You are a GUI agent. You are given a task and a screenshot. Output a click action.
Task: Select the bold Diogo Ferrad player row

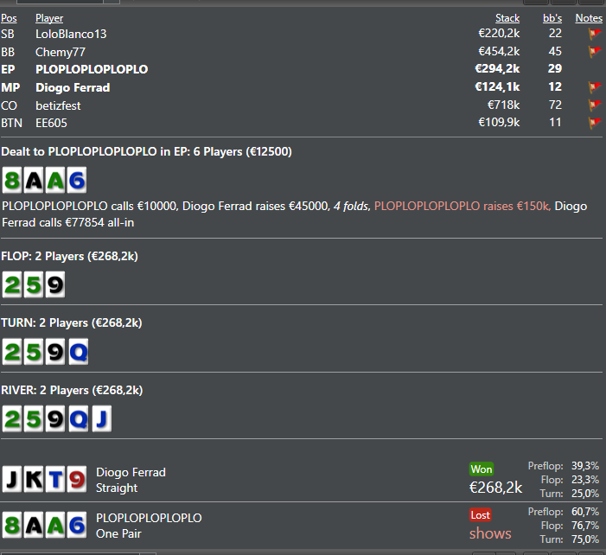point(73,87)
